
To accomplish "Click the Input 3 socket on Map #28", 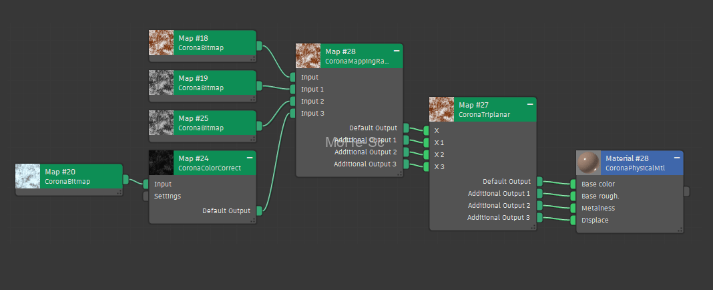I will [292, 113].
